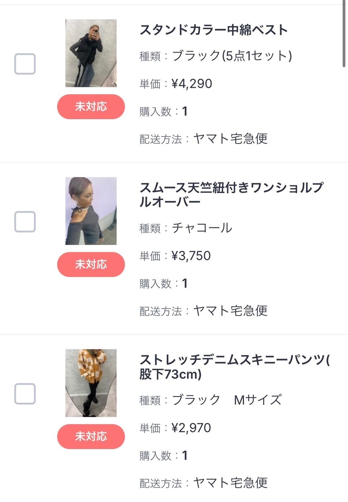Screen dimensions: 348x502
Task: Click 未対応 badge under the vest photo
Action: [x=91, y=107]
